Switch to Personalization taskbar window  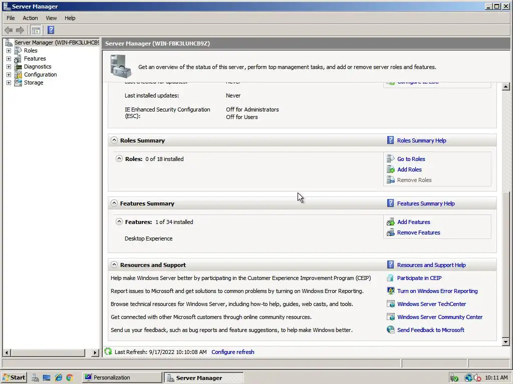point(121,377)
